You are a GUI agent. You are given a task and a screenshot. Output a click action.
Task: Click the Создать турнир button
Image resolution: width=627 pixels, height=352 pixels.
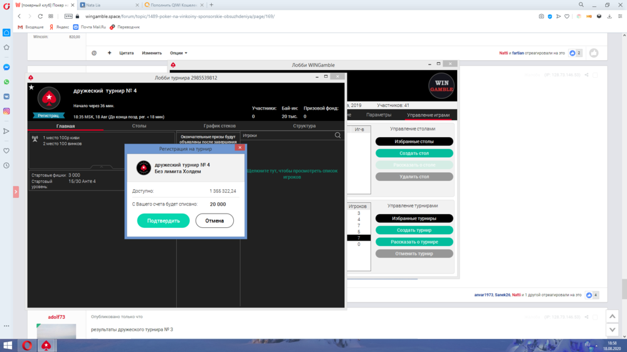414,230
